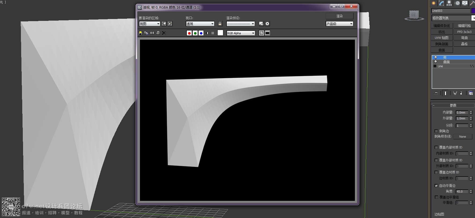Toggle the UI overlay frame icon

coord(262,33)
